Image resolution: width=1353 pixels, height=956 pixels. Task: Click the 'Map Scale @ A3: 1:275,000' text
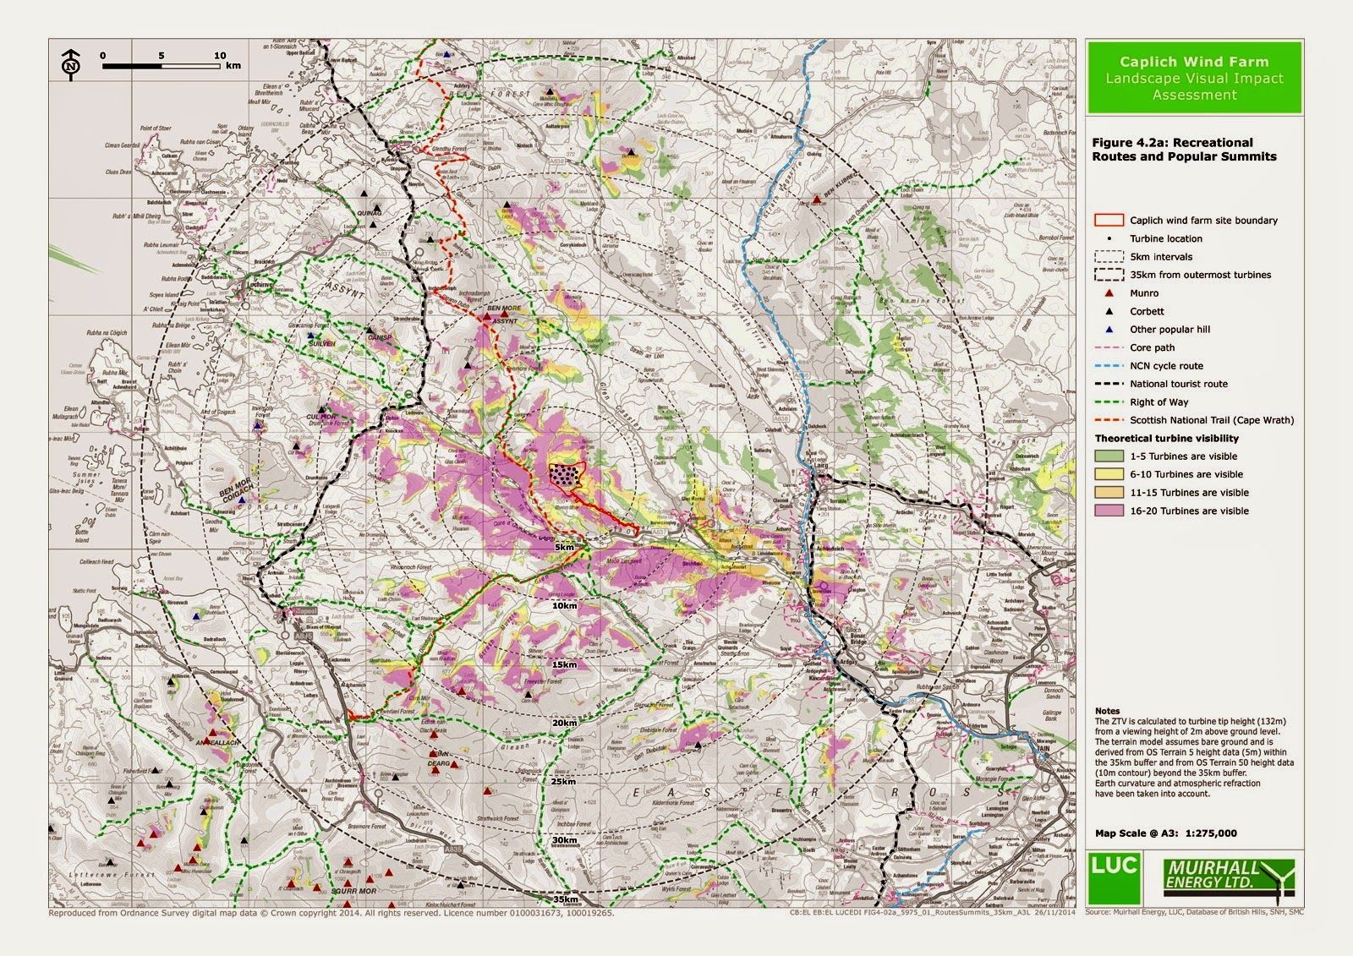click(x=1166, y=833)
